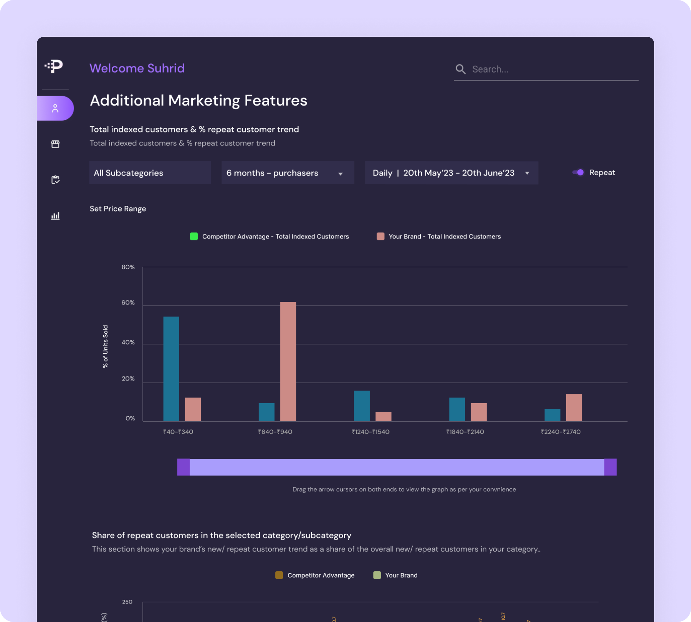Toggle the Repeat switch
691x622 pixels.
577,172
